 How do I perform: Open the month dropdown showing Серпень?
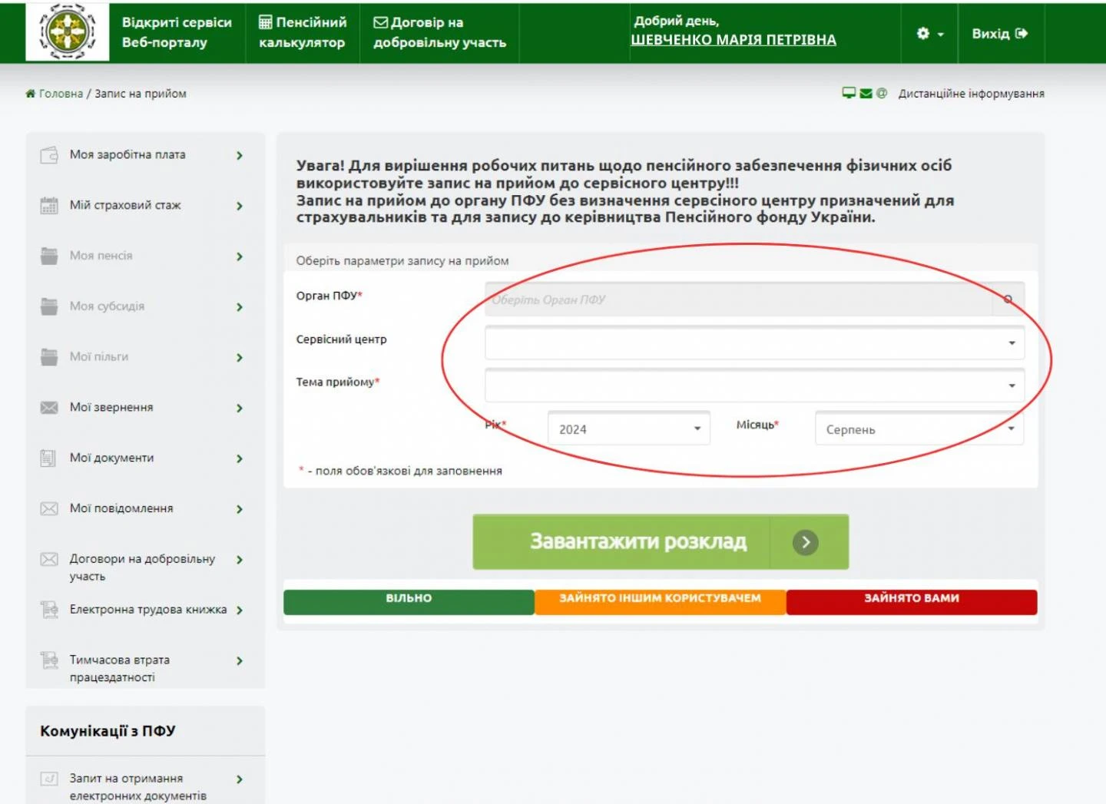coord(919,429)
